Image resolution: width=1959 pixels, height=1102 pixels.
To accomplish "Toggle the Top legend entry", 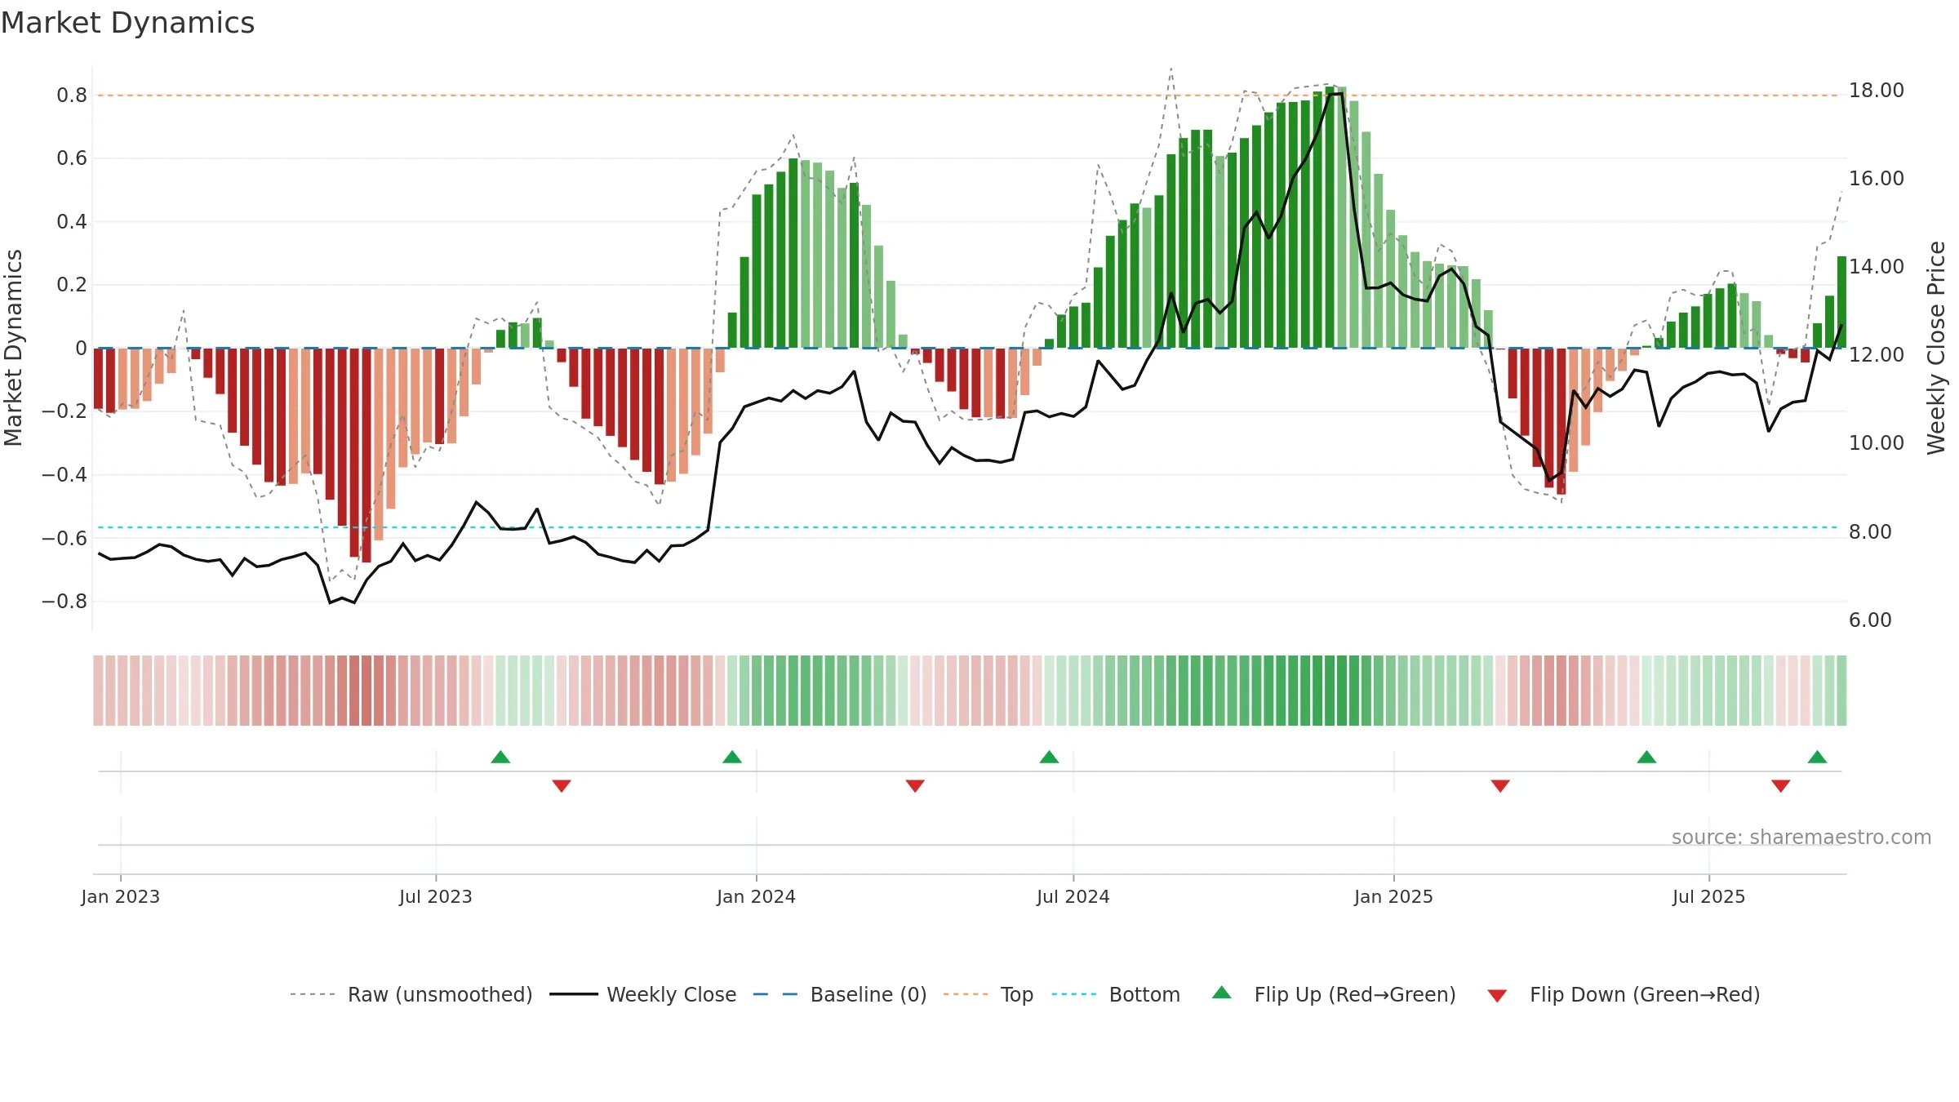I will [988, 994].
